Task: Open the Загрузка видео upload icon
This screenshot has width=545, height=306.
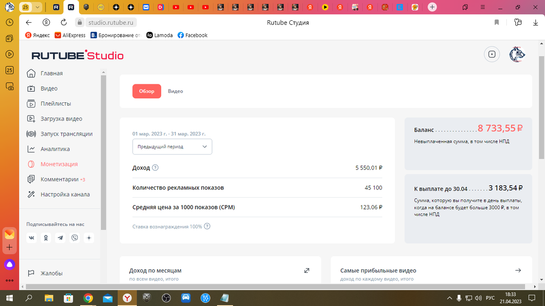Action: 31,119
